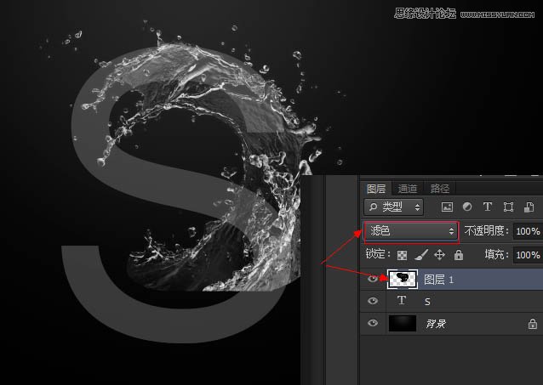The height and width of the screenshot is (385, 543).
Task: Click the lock all padlock icon
Action: click(458, 255)
